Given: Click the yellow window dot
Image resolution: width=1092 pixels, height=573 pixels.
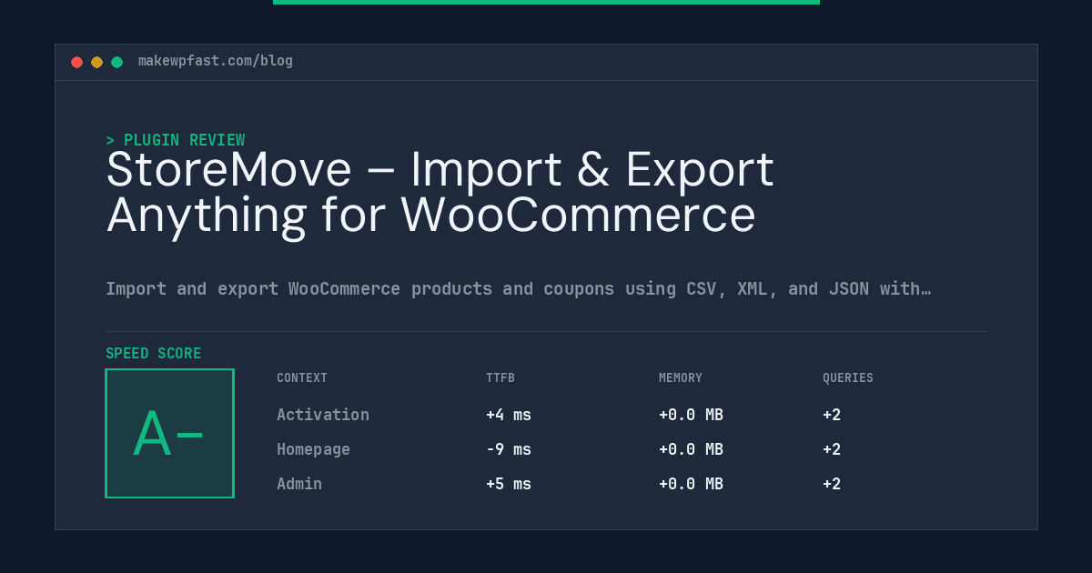Looking at the screenshot, I should (97, 63).
